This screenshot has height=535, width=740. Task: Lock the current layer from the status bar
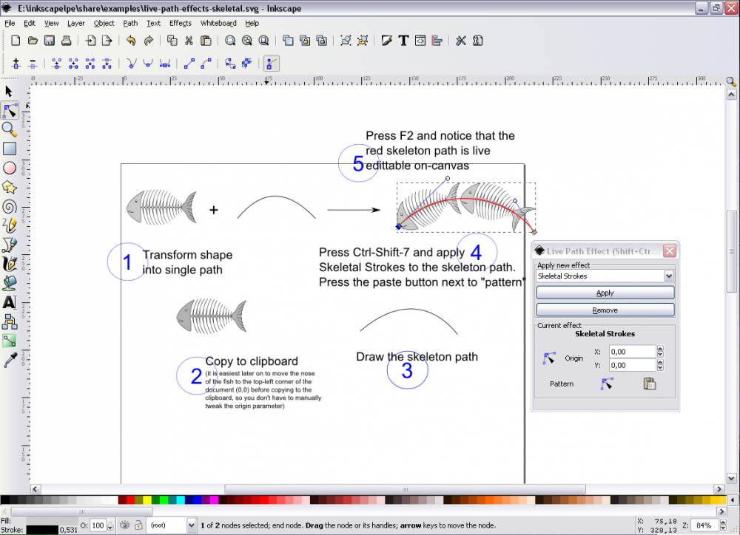coord(138,525)
